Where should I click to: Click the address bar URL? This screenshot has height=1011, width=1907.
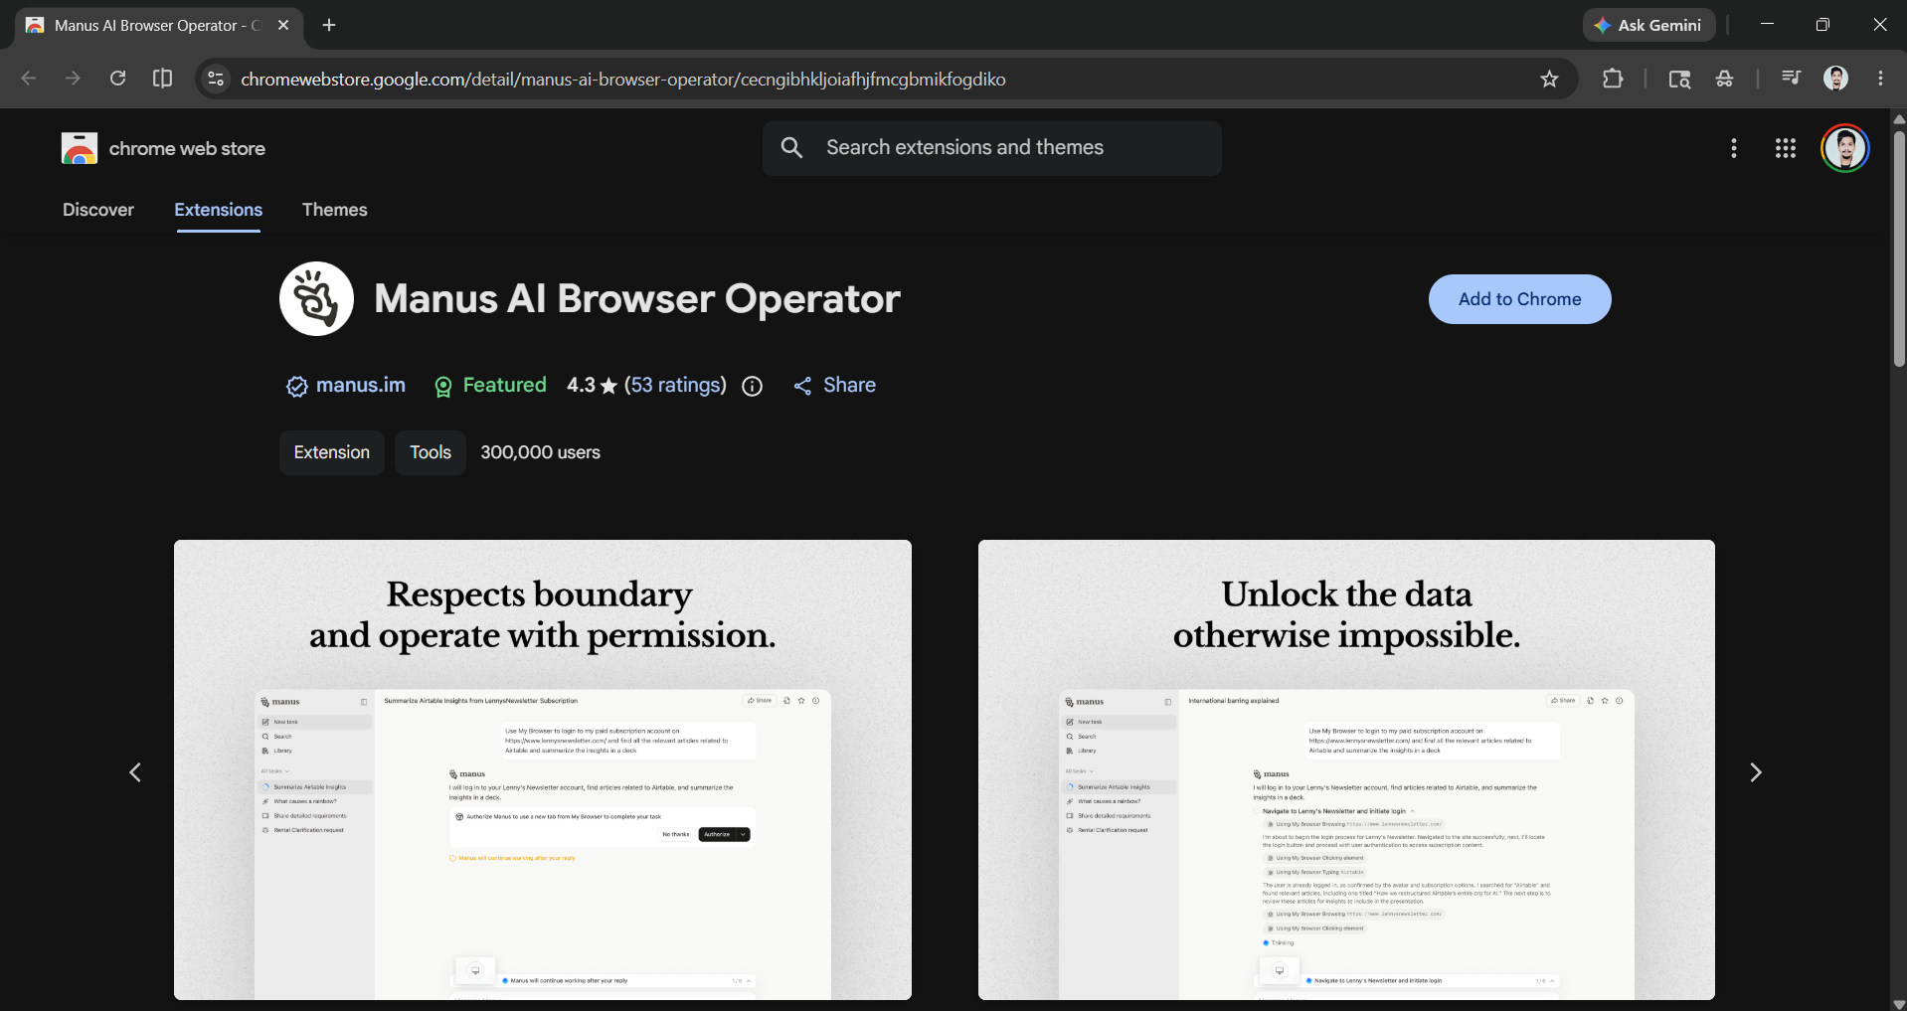click(623, 80)
